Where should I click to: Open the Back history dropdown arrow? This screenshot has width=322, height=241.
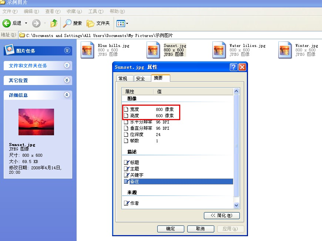tap(26, 23)
